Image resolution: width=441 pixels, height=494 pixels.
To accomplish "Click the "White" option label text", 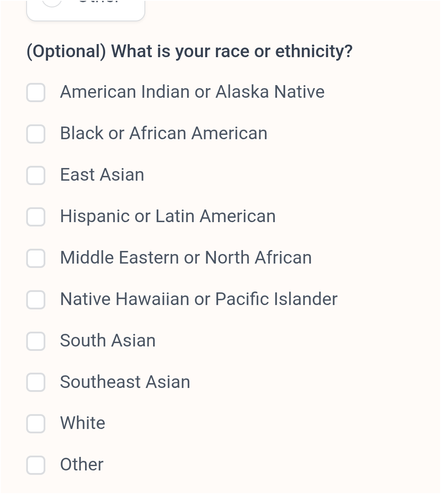I will (x=82, y=423).
